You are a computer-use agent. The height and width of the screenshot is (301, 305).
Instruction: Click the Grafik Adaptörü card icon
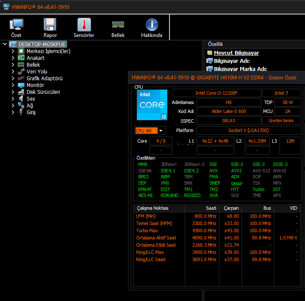(21, 79)
